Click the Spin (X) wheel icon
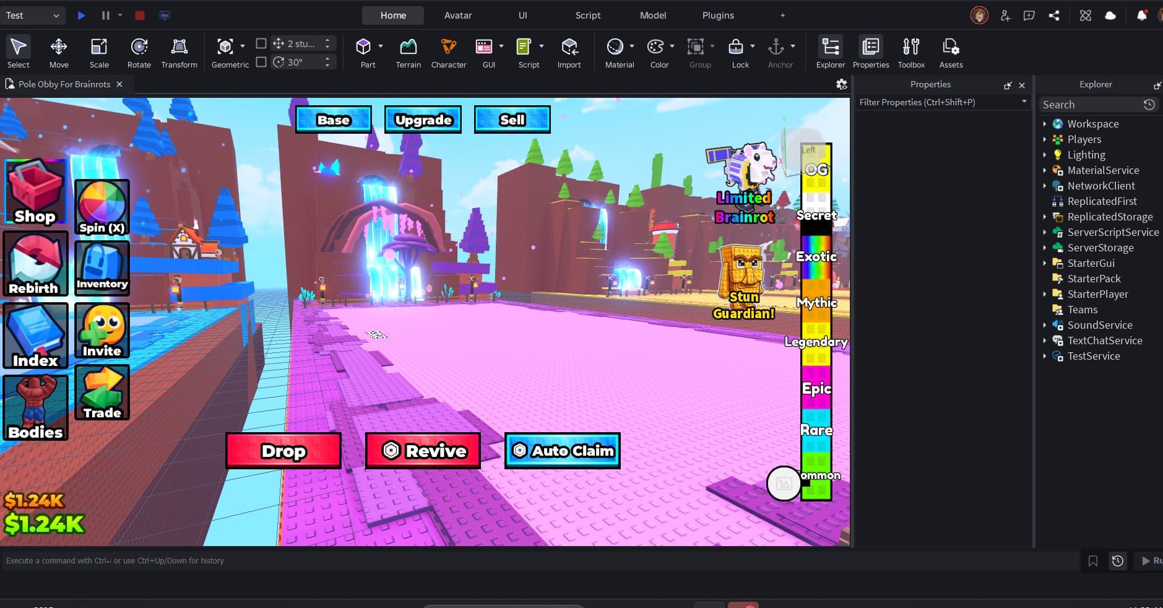 [x=102, y=207]
